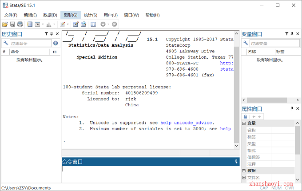This screenshot has height=191, width=302.
Task: Open dropdown arrow next to Viewer icon
Action: (43, 24)
